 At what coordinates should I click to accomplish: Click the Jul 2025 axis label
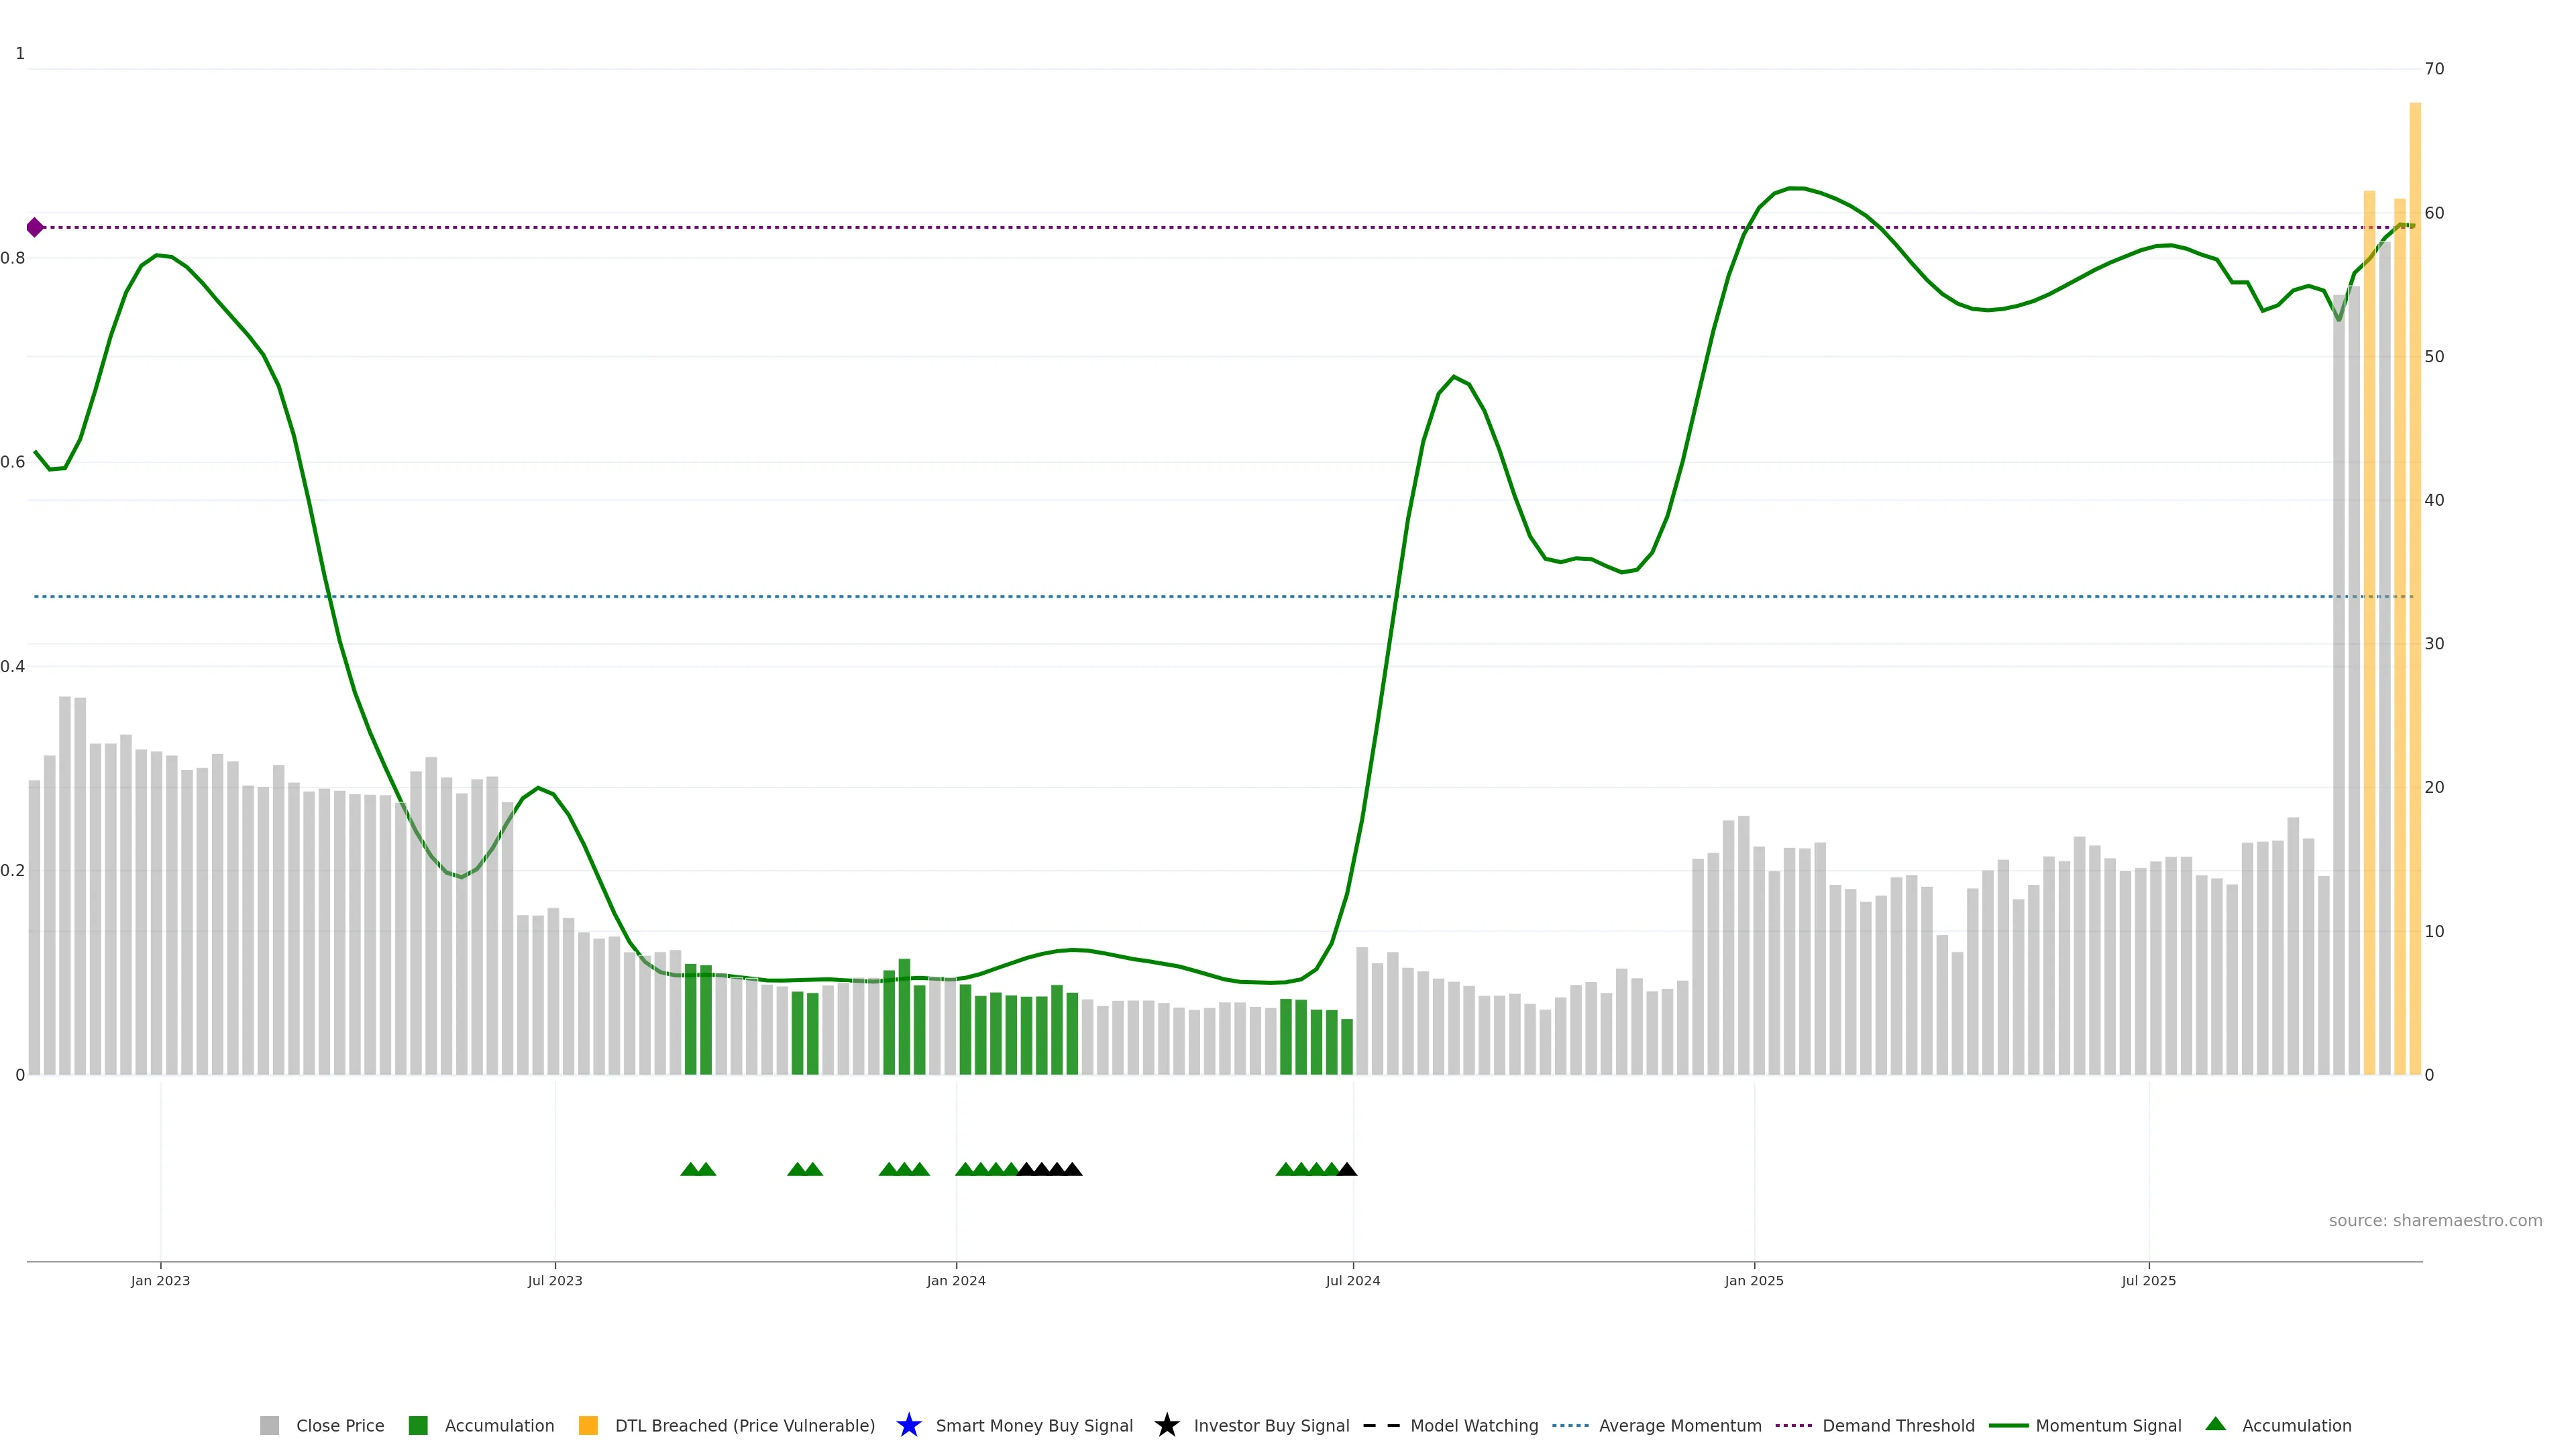pos(2148,1280)
